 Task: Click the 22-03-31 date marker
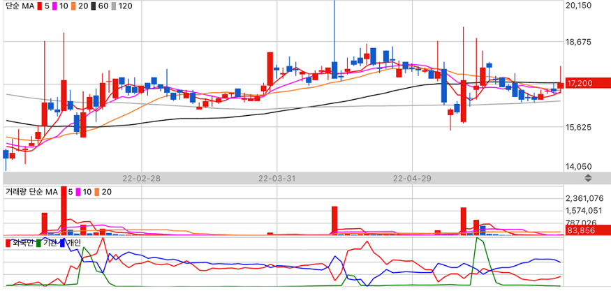coord(277,179)
